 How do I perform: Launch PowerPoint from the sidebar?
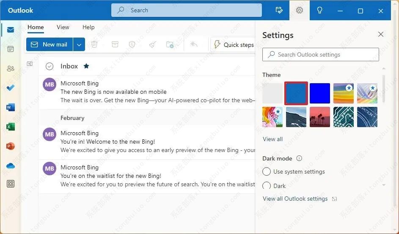pyautogui.click(x=11, y=146)
